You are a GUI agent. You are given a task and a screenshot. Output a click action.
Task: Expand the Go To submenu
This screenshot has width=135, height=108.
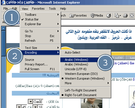tap(40, 31)
